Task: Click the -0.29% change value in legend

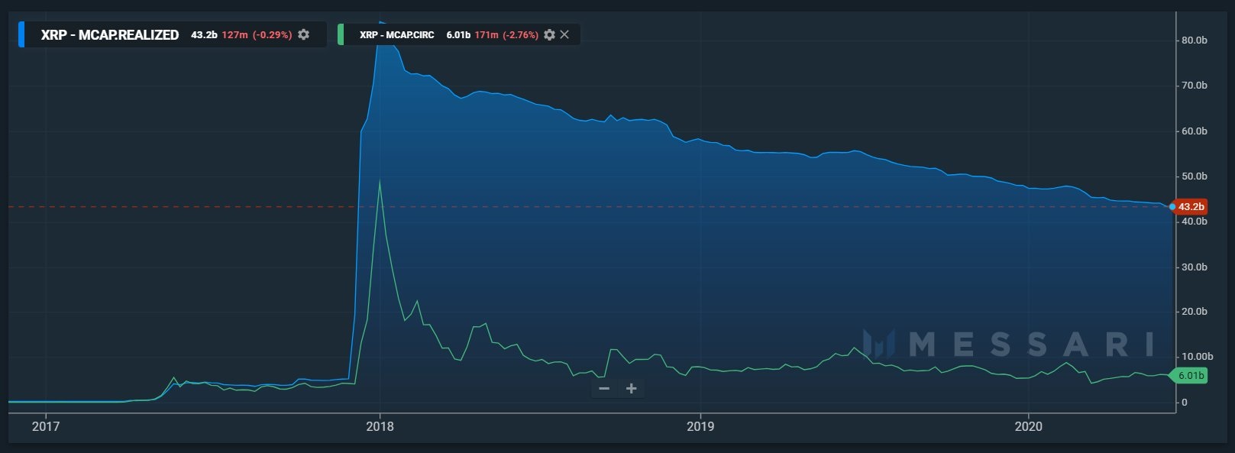Action: tap(272, 34)
